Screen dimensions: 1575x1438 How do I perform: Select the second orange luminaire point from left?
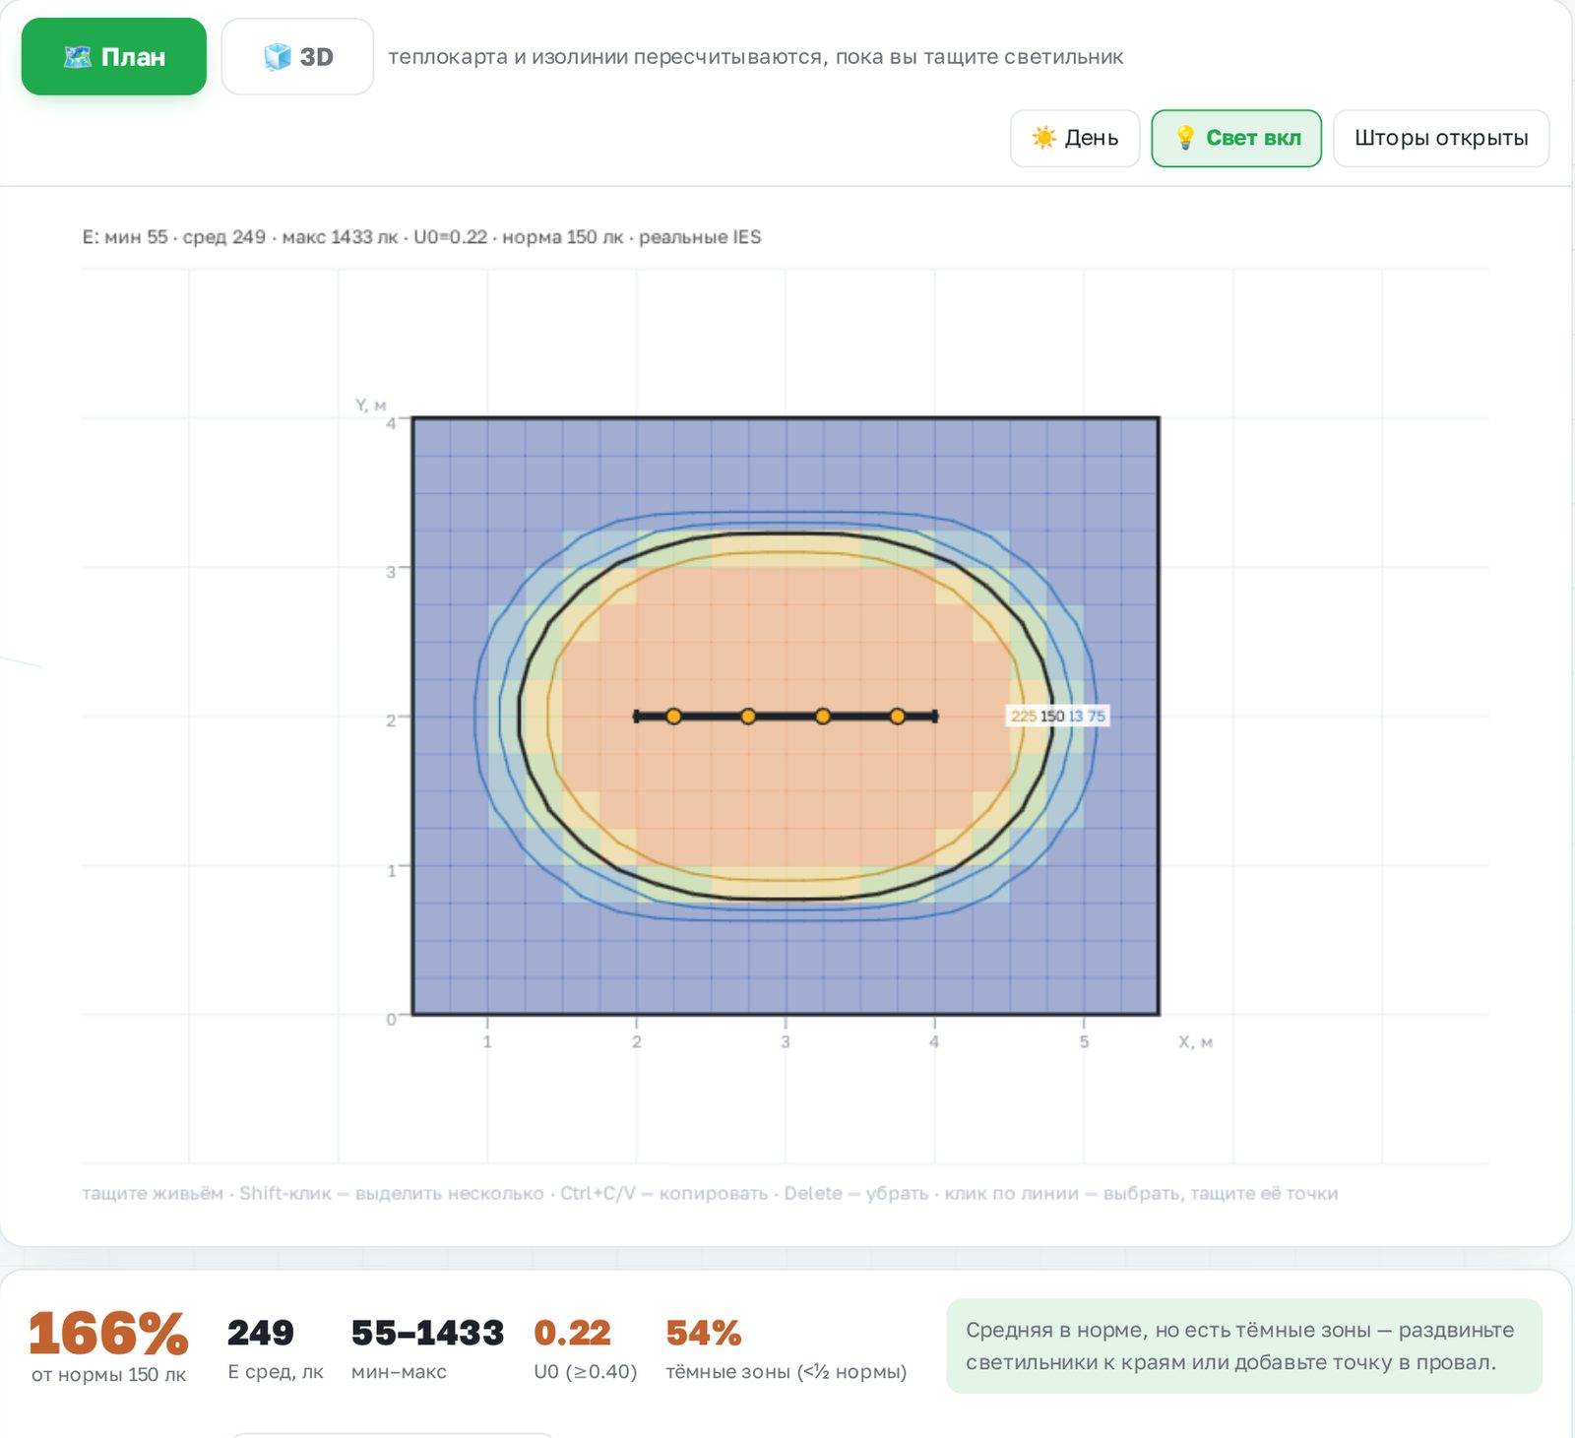coord(748,717)
